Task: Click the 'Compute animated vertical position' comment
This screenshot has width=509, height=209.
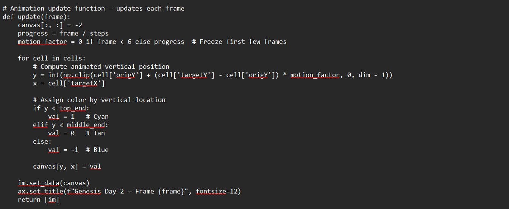Action: point(101,67)
